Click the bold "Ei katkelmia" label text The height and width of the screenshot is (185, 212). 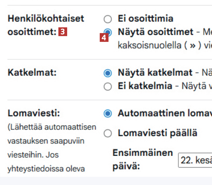click(x=145, y=86)
